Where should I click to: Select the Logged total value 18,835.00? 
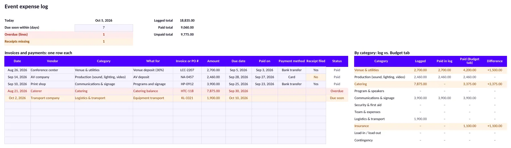187,21
